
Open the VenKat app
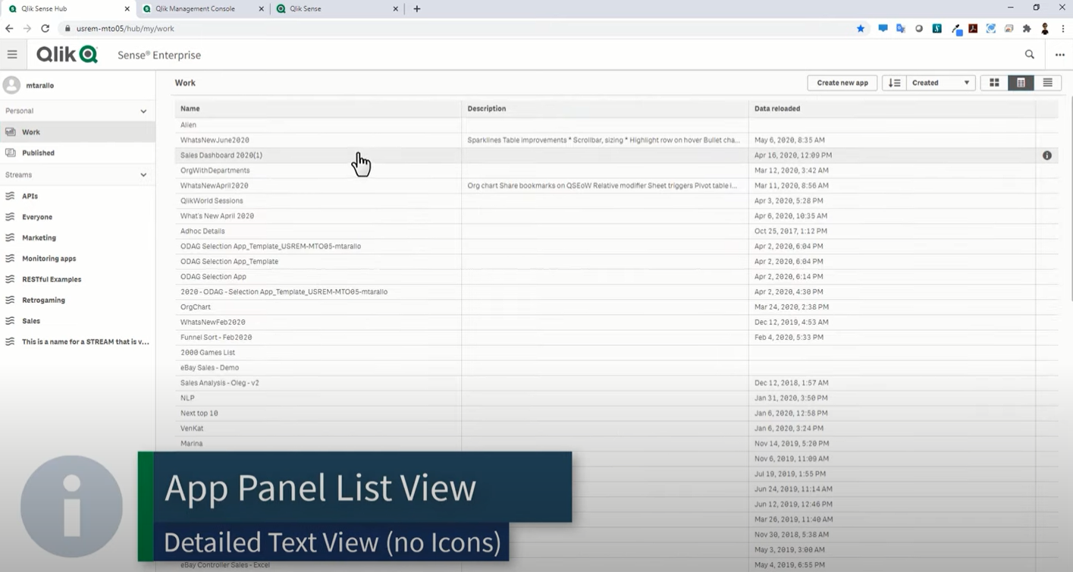pyautogui.click(x=617, y=429)
